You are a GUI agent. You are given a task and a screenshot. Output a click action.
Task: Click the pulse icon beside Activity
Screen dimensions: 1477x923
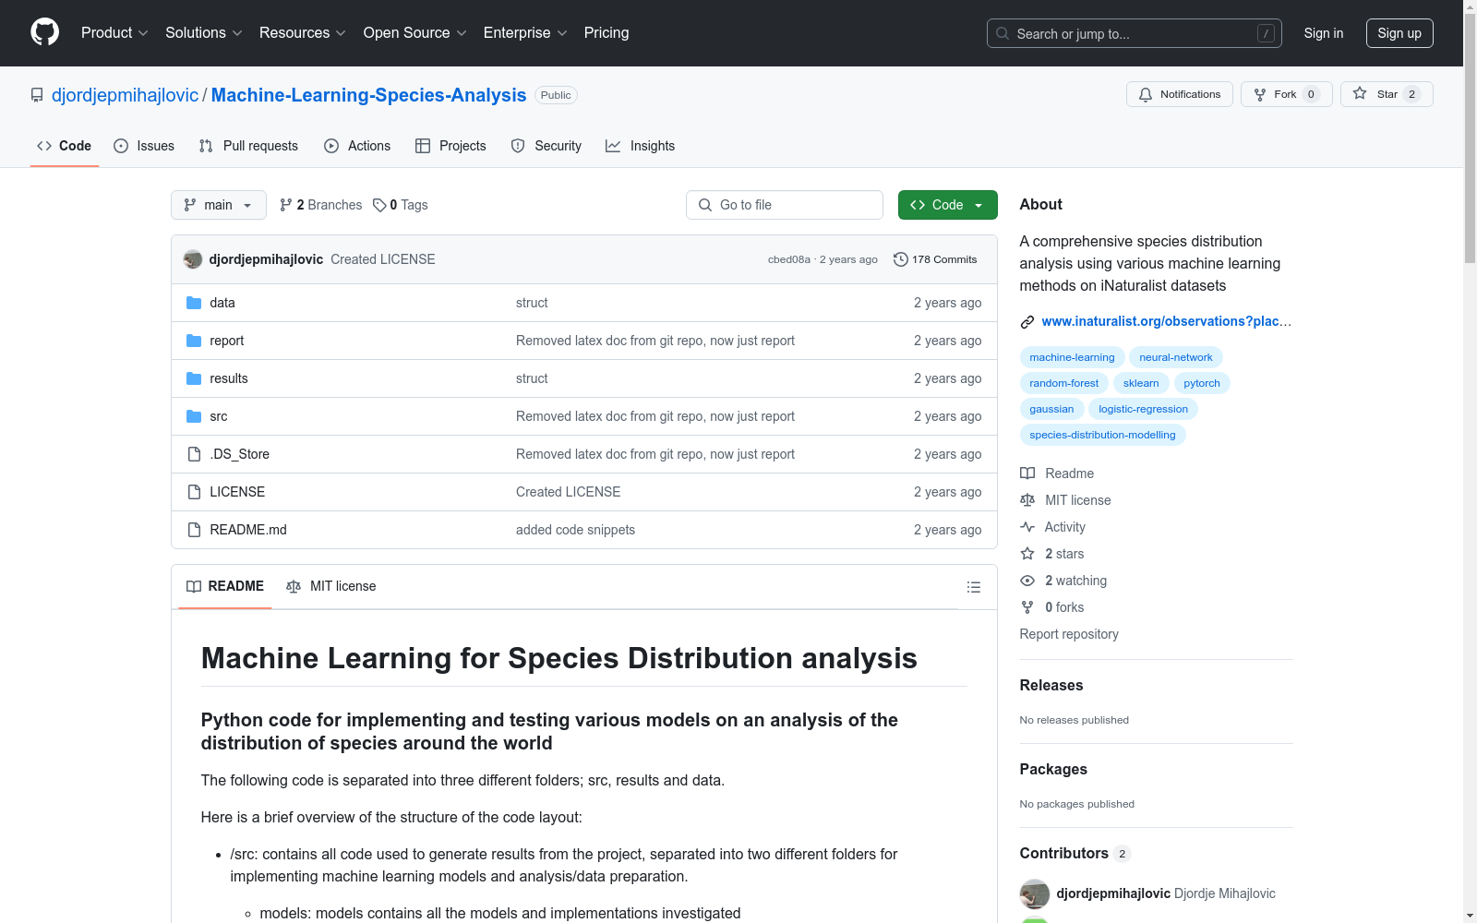[x=1027, y=527]
